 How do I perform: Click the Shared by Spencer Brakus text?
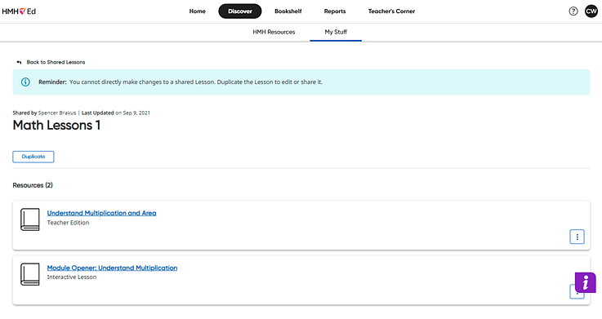[x=44, y=113]
